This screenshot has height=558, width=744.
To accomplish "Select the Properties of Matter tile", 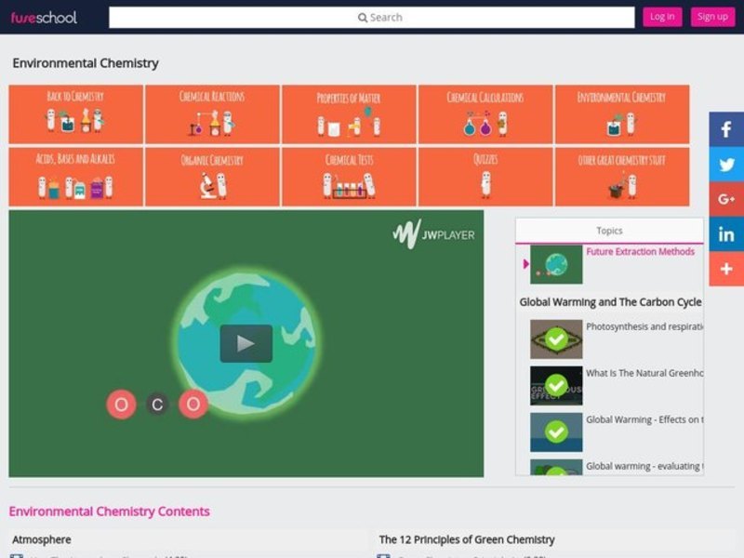I will [349, 114].
